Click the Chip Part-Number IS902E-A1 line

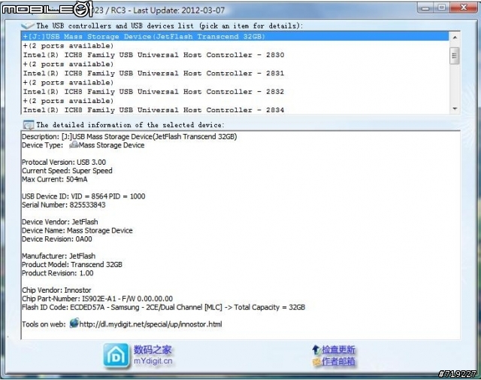(x=97, y=298)
